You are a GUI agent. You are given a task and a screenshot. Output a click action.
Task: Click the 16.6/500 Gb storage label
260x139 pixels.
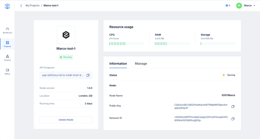(207, 38)
